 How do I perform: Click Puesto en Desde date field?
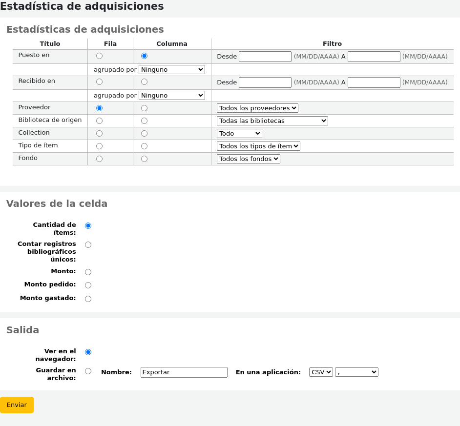(265, 57)
